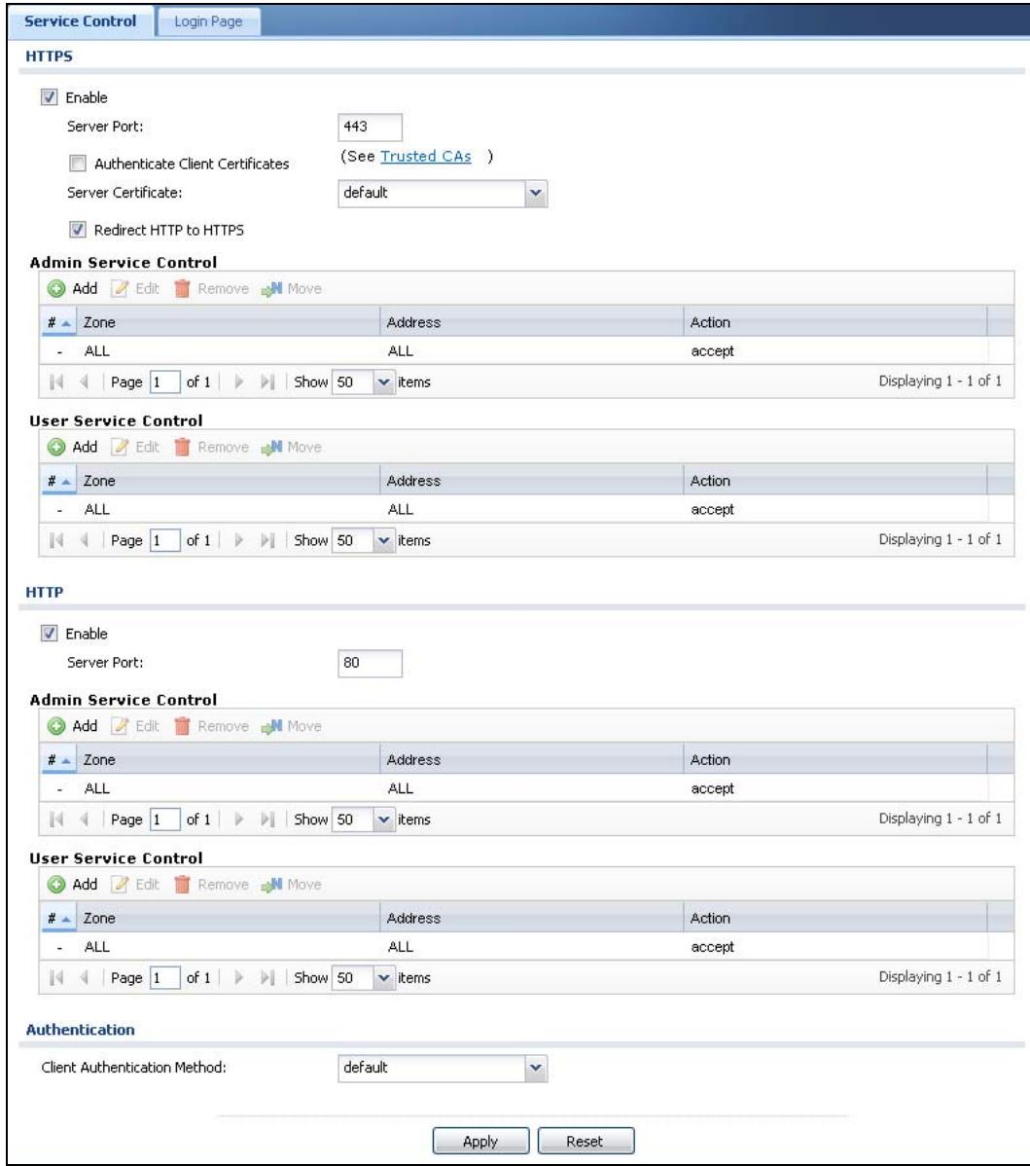Click the Apply button
Image resolution: width=1030 pixels, height=1166 pixels.
coord(480,1141)
